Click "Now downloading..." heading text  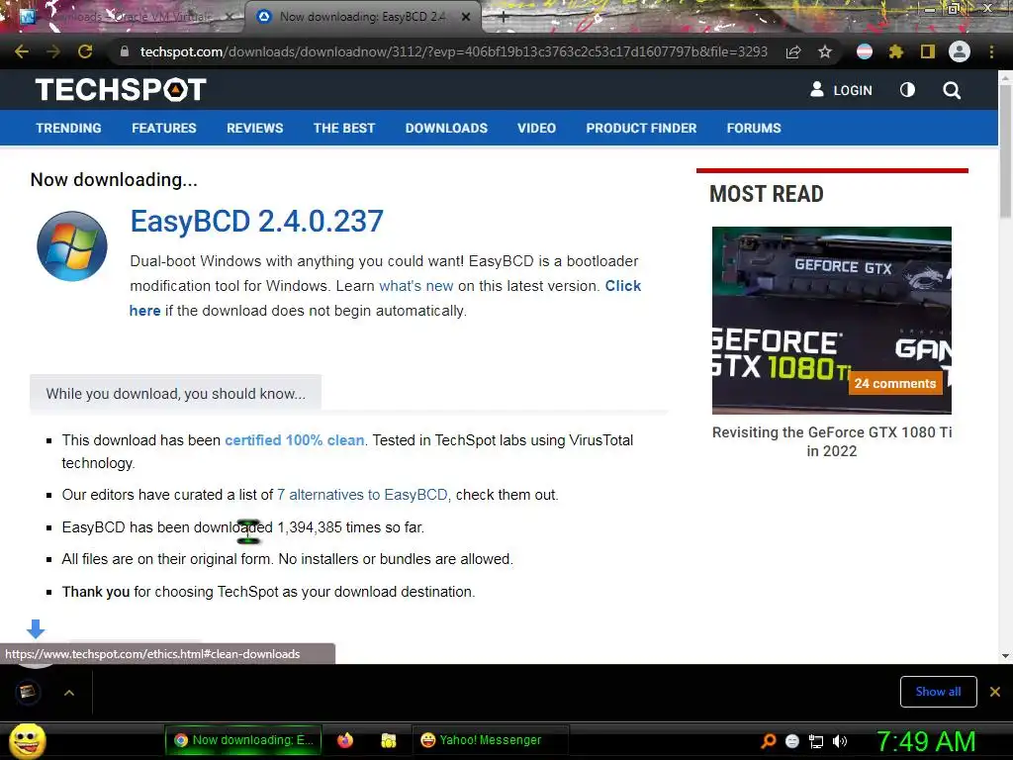[x=114, y=180]
